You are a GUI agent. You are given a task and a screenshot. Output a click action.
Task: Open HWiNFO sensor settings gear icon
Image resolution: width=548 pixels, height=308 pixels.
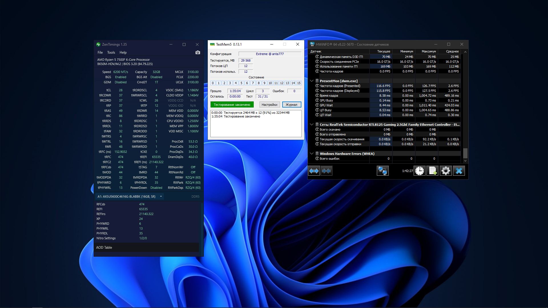point(446,171)
